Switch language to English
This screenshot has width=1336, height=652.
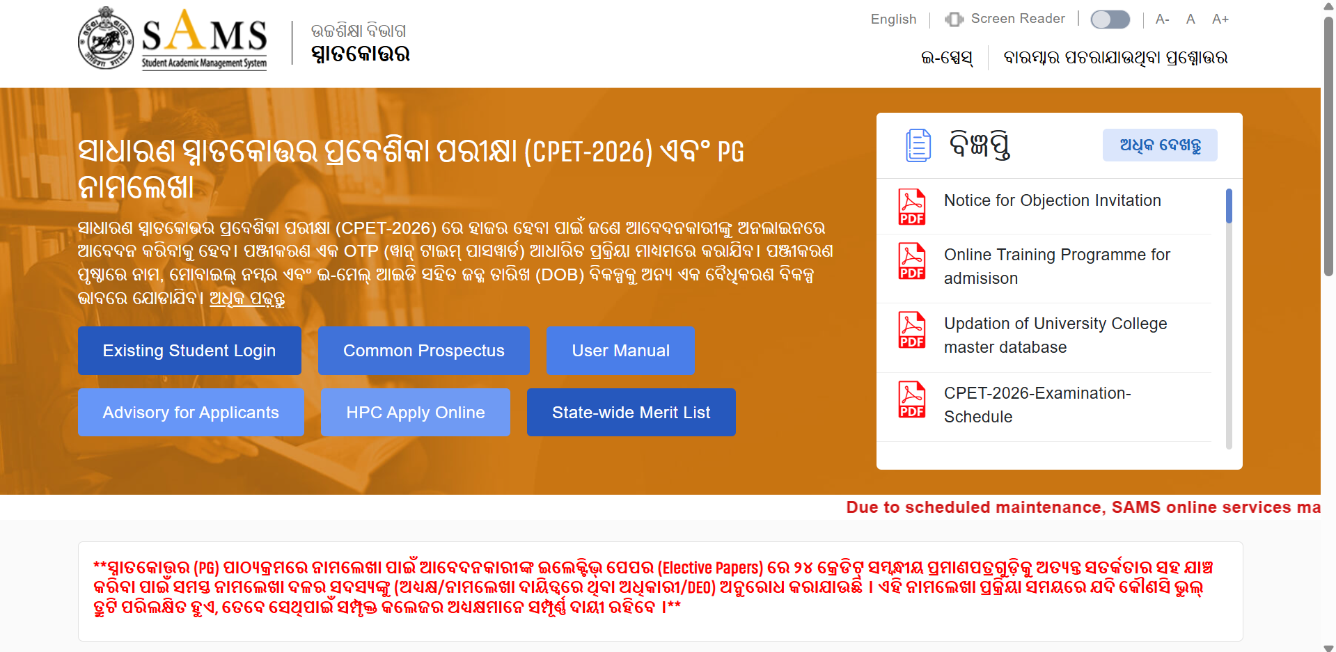893,19
